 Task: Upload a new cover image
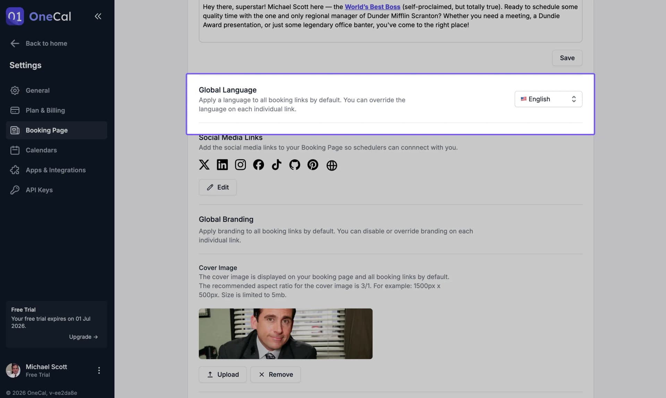tap(222, 374)
